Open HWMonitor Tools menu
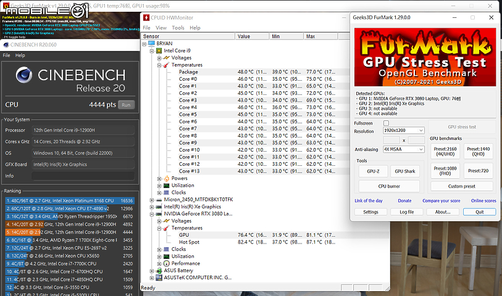502x296 pixels. [x=178, y=28]
